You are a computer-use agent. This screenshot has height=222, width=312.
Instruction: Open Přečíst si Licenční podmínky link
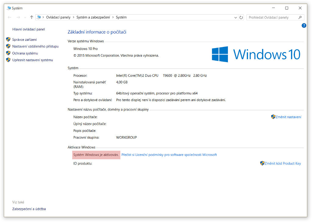tap(169, 155)
